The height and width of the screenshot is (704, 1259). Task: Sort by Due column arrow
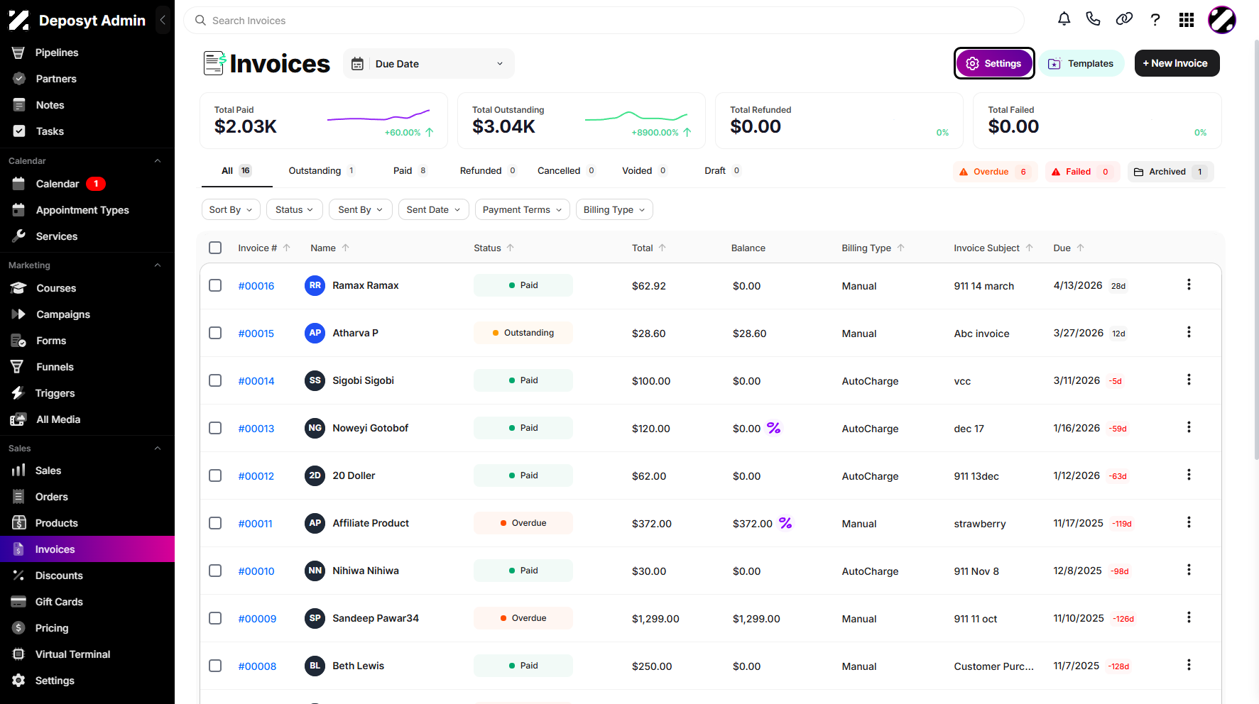1081,248
